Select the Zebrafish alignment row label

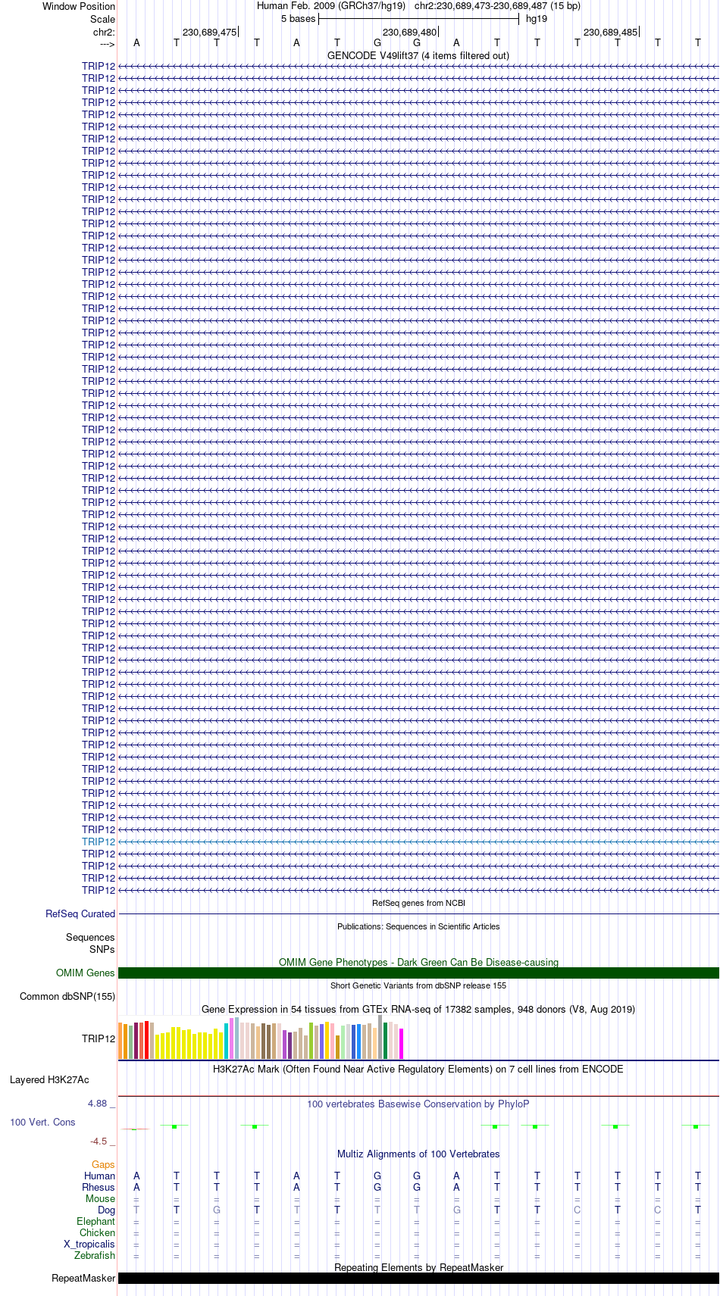95,1255
